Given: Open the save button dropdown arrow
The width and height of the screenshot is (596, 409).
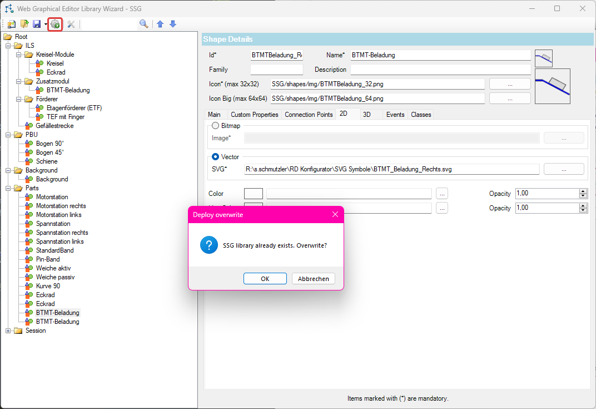Looking at the screenshot, I should coord(45,24).
